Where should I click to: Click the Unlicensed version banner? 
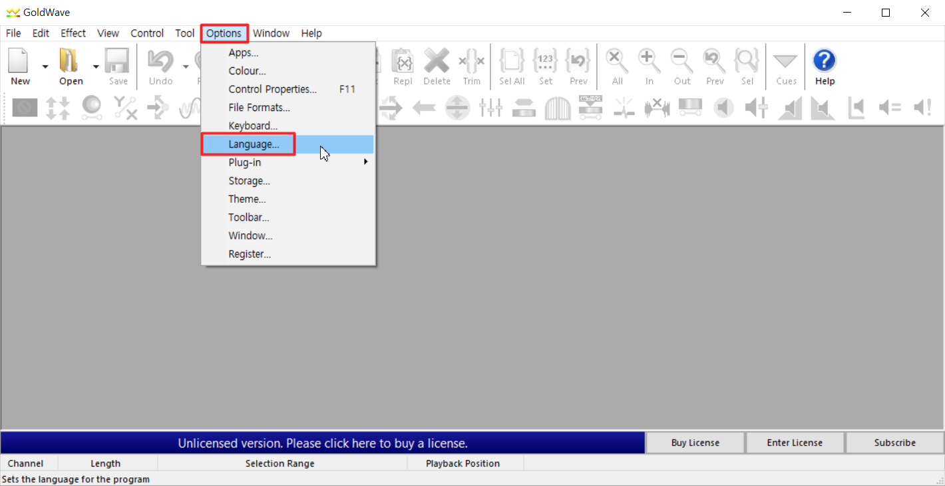(323, 443)
